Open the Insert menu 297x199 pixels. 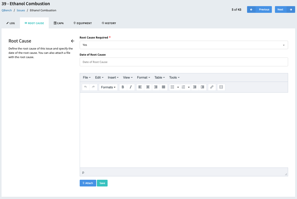click(113, 77)
